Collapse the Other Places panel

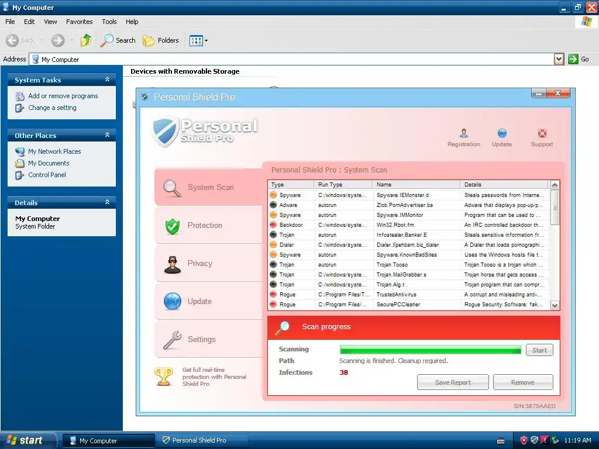point(108,135)
